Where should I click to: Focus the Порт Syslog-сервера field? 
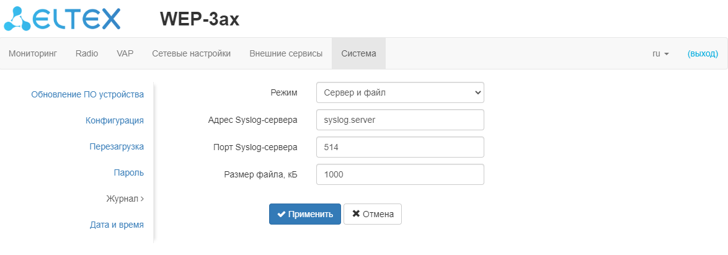(399, 147)
